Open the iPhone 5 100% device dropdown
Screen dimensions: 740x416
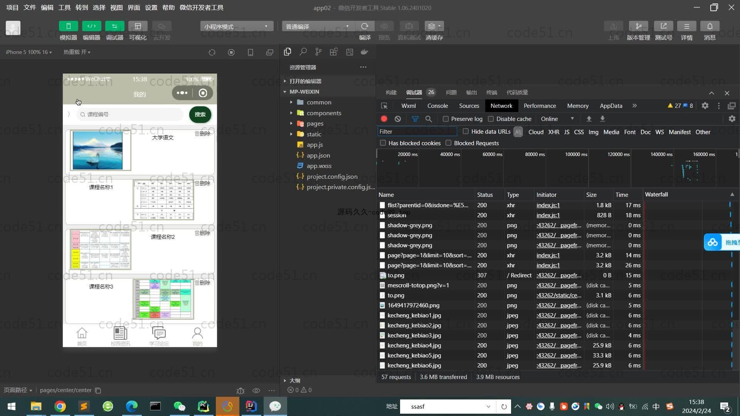click(29, 52)
